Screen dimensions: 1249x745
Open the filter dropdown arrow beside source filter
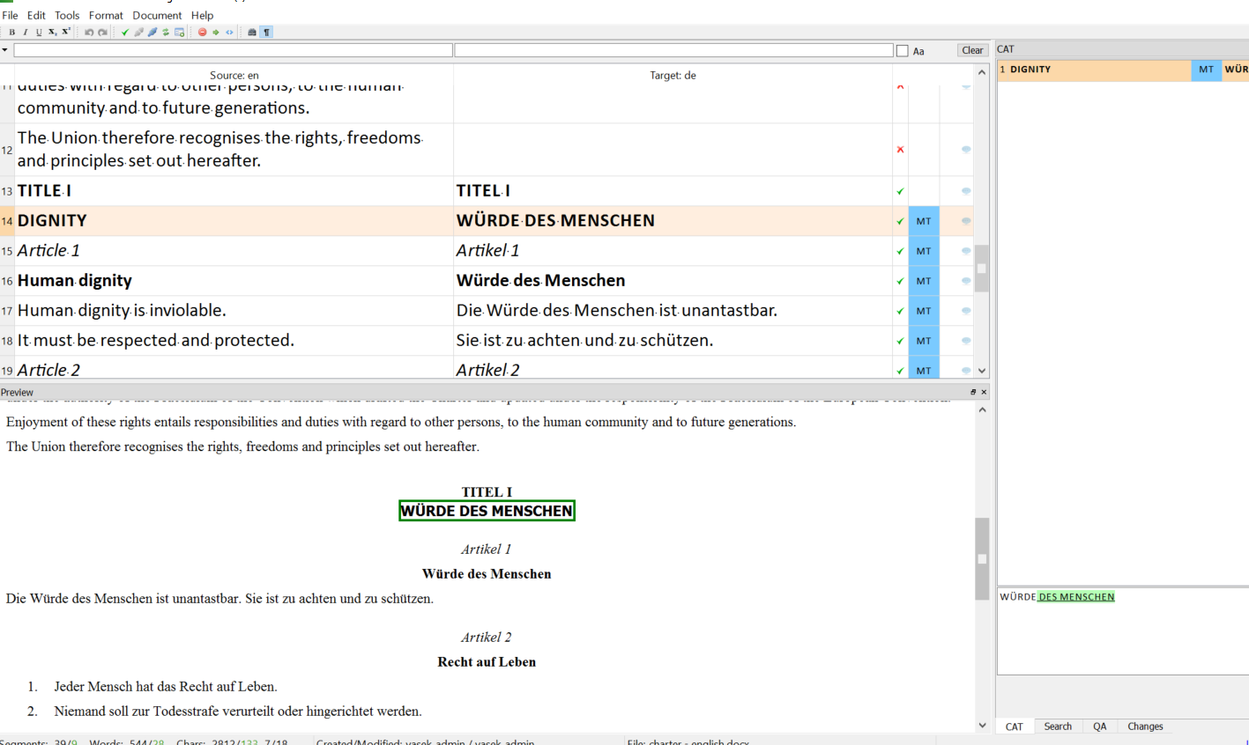(5, 50)
